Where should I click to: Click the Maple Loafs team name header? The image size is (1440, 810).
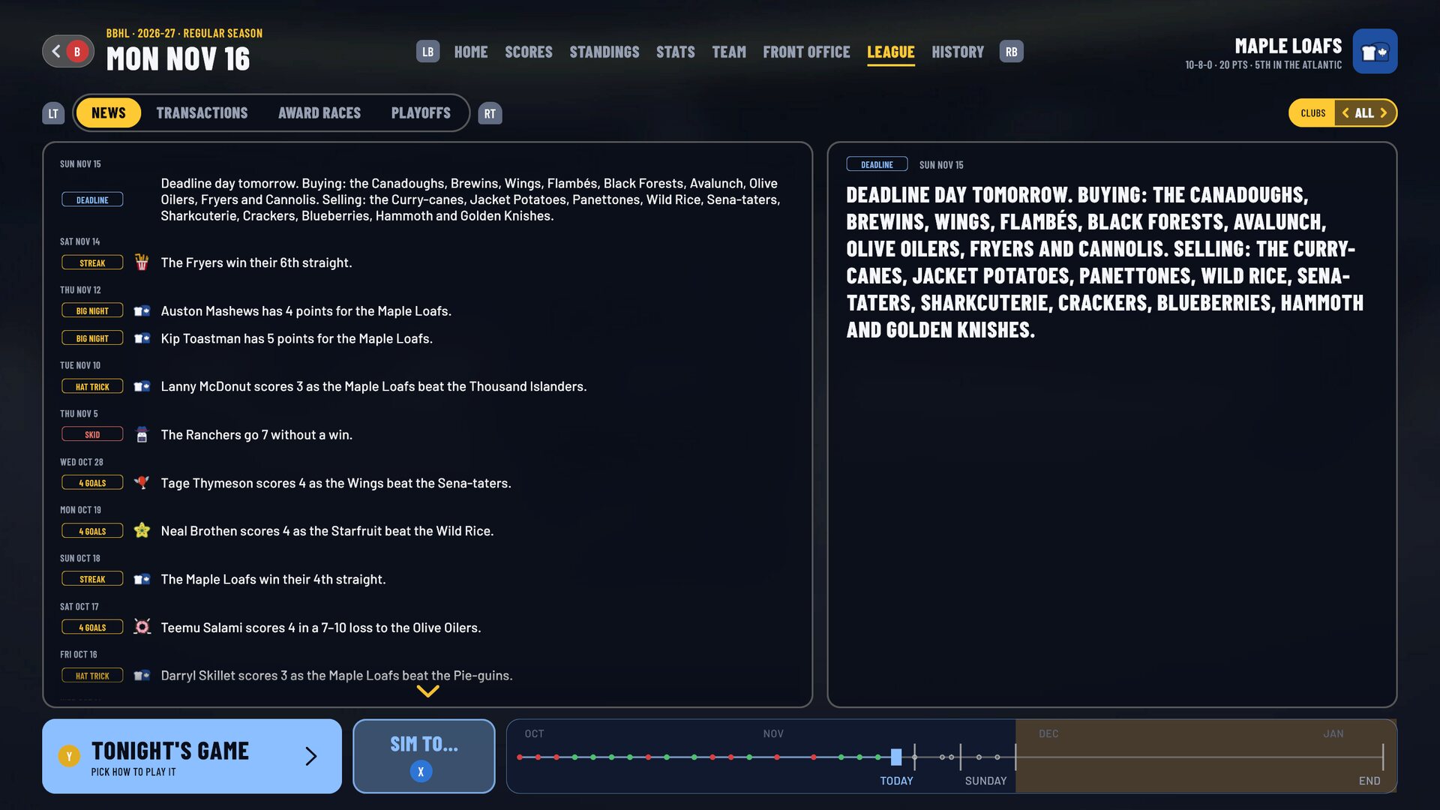1288,46
